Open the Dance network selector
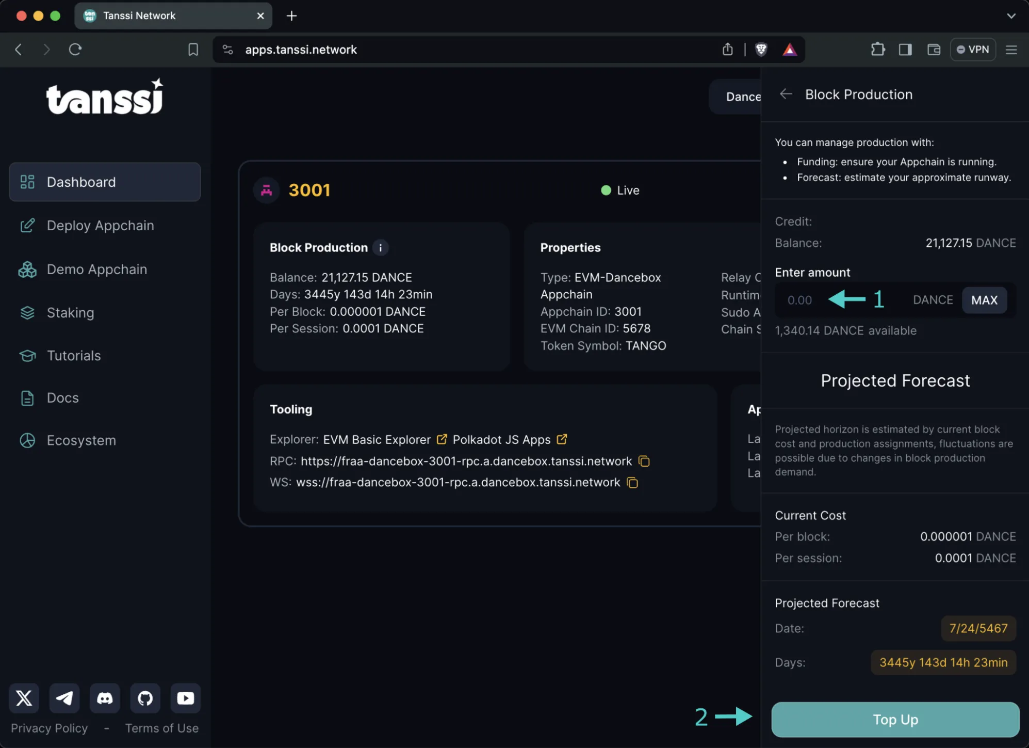1029x748 pixels. [x=743, y=97]
